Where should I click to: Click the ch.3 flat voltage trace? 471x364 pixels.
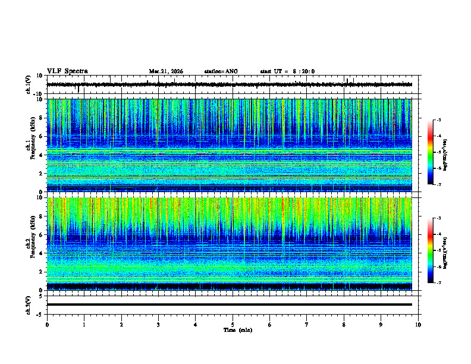point(230,305)
